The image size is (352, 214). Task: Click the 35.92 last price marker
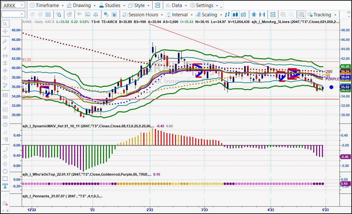345,87
